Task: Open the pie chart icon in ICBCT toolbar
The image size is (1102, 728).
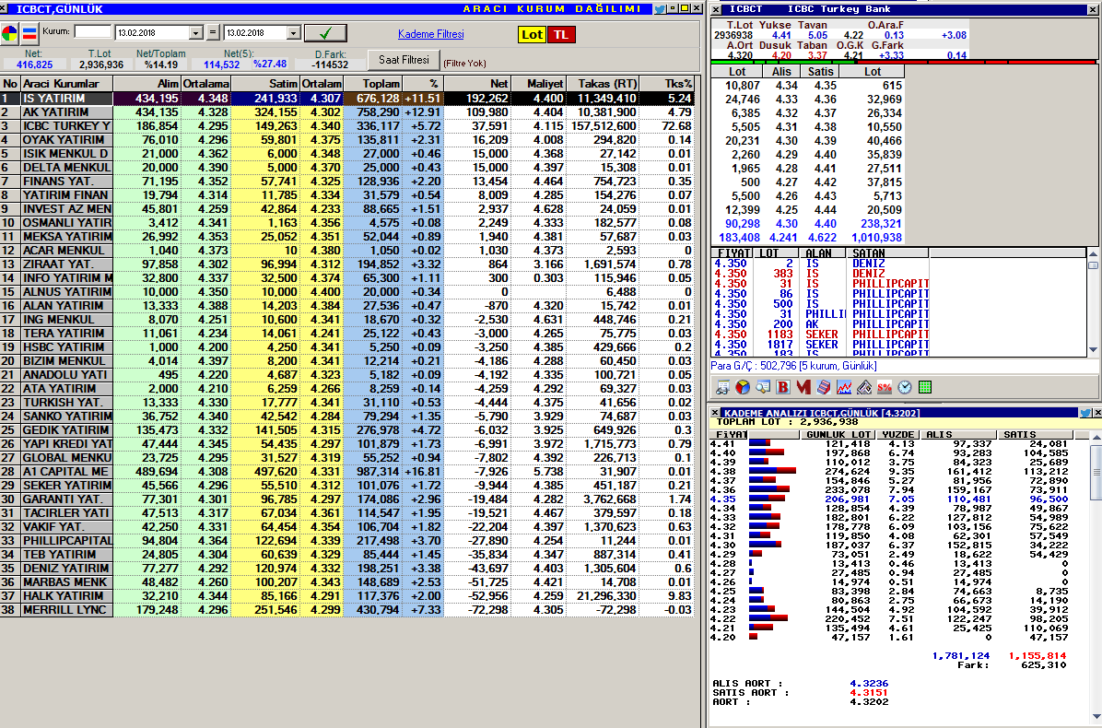Action: [742, 387]
